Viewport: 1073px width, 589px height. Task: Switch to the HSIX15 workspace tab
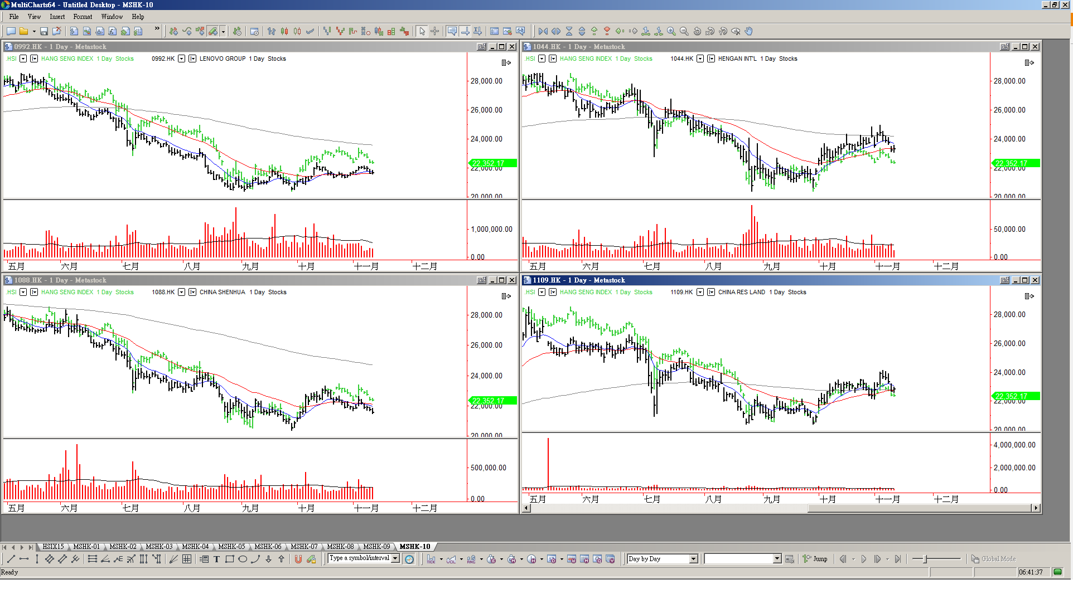click(53, 547)
